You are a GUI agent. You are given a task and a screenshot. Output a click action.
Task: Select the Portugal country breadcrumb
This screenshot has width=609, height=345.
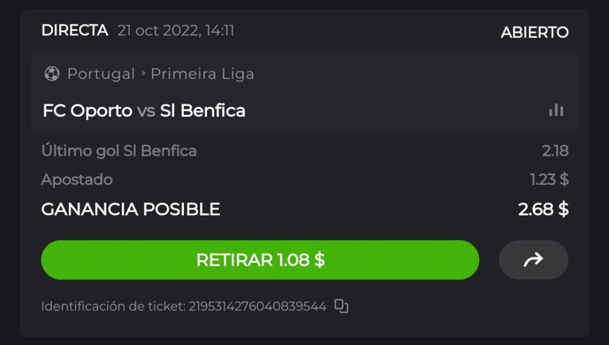coord(100,74)
